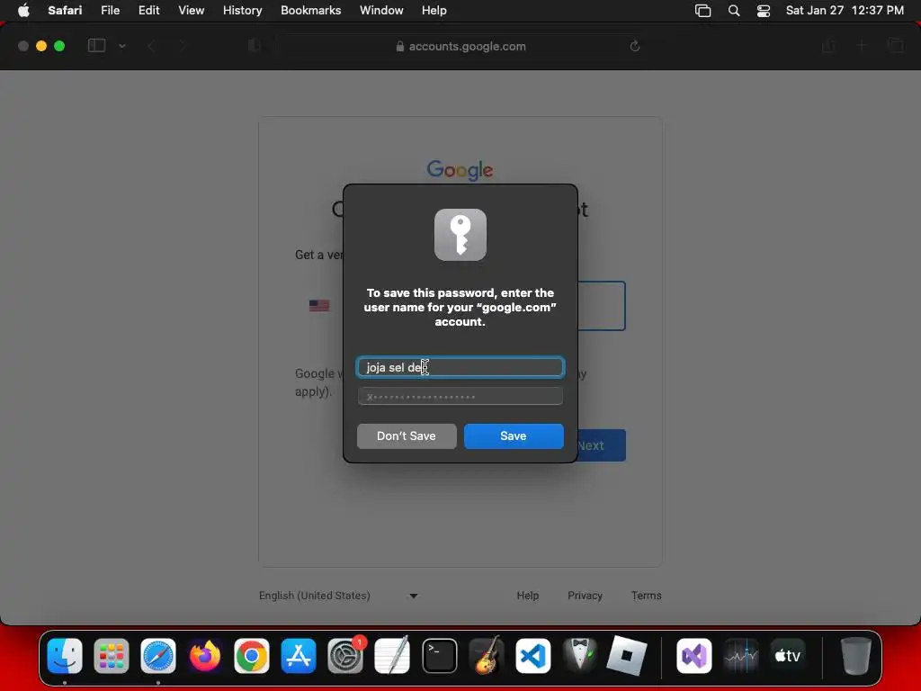Open Apple TV from the dock
Image resolution: width=921 pixels, height=691 pixels.
click(788, 655)
